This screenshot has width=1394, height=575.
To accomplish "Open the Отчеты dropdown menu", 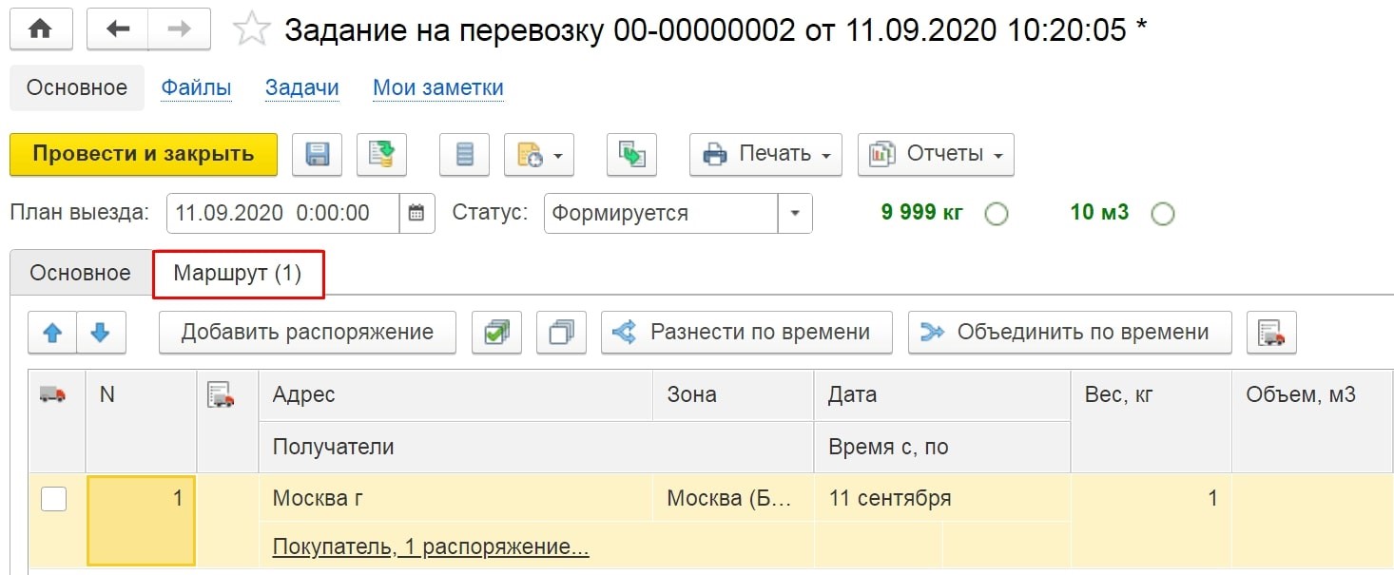I will coord(936,154).
